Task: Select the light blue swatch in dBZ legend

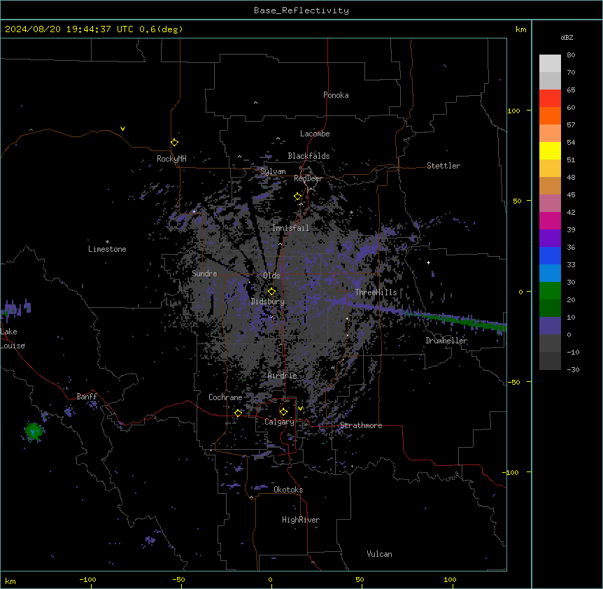Action: click(x=550, y=274)
